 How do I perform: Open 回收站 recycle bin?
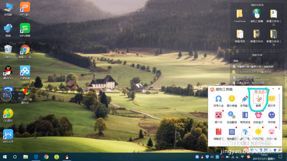click(x=8, y=52)
